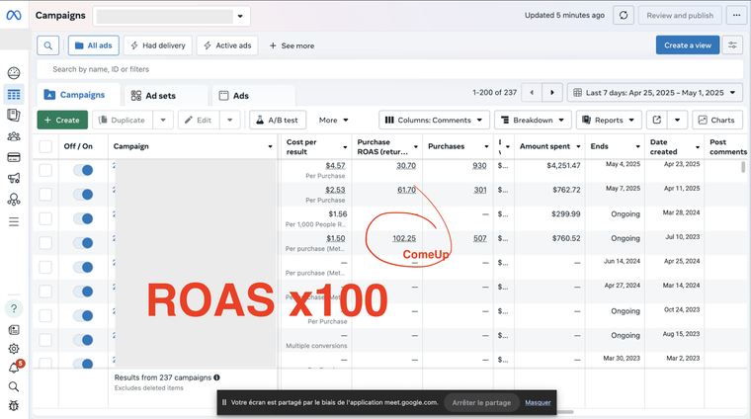Open the search magnifier icon in filters
This screenshot has height=419, width=751.
(47, 45)
